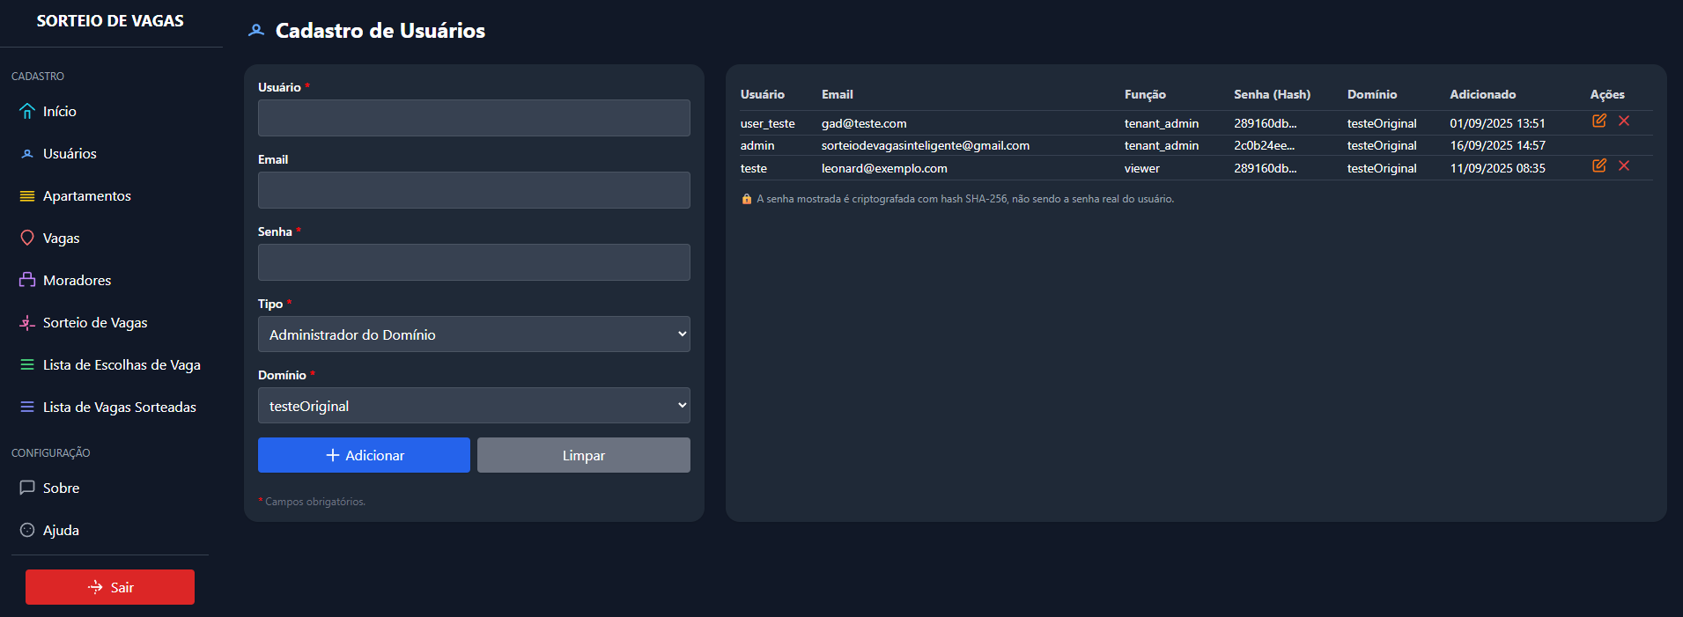
Task: Open the Tipo dropdown
Action: 474,334
